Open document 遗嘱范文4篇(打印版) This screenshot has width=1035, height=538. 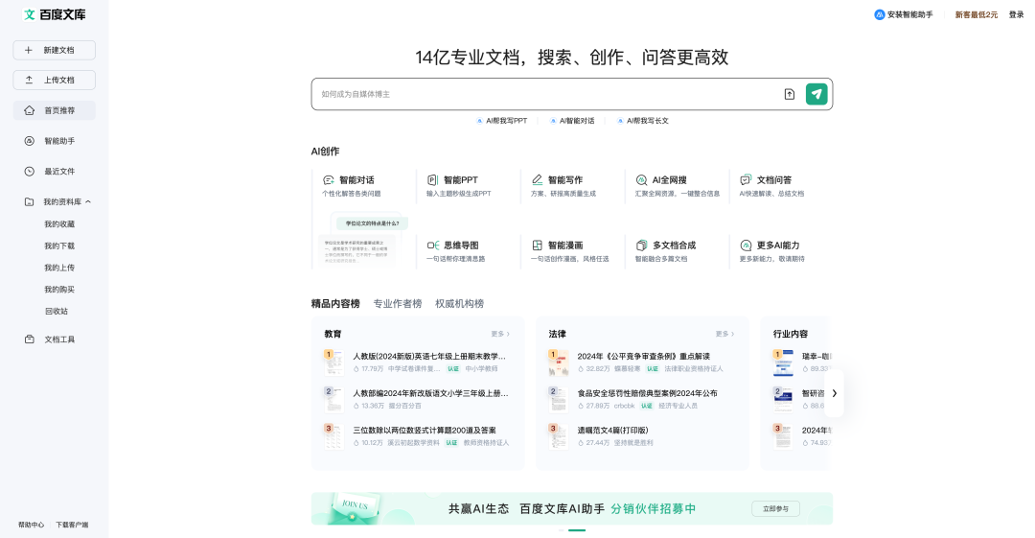tap(613, 431)
